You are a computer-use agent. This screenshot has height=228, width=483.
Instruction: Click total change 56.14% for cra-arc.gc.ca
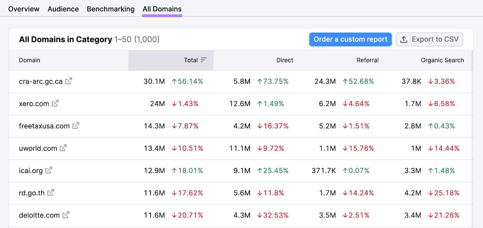point(187,81)
